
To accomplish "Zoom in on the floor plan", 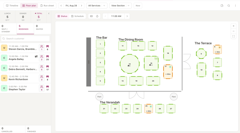I will [234, 26].
